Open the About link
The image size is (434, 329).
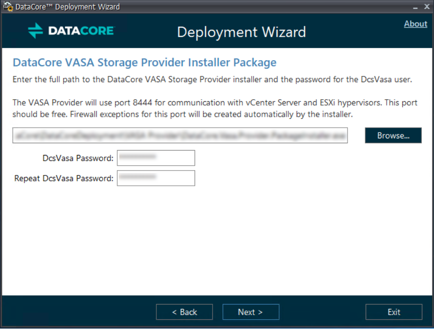pyautogui.click(x=415, y=24)
